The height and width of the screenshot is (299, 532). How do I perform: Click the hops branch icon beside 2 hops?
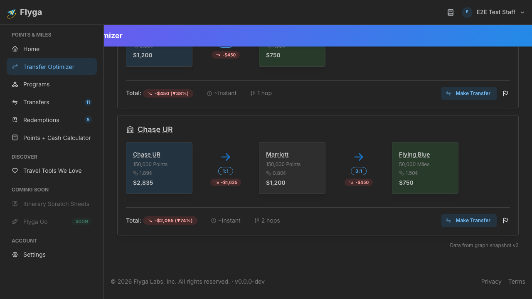pos(257,221)
